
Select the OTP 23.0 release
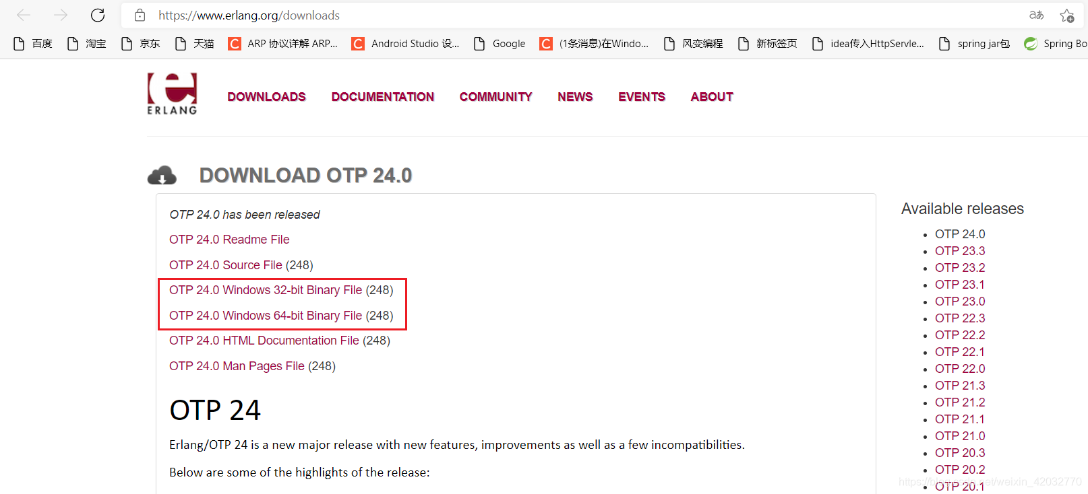[x=960, y=302]
